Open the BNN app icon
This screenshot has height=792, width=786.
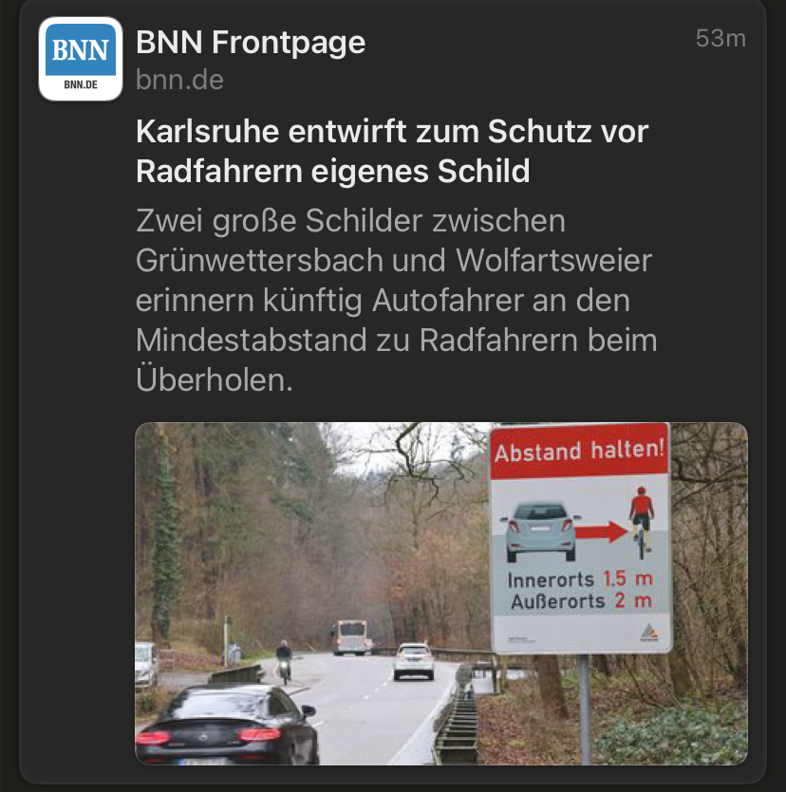click(81, 59)
